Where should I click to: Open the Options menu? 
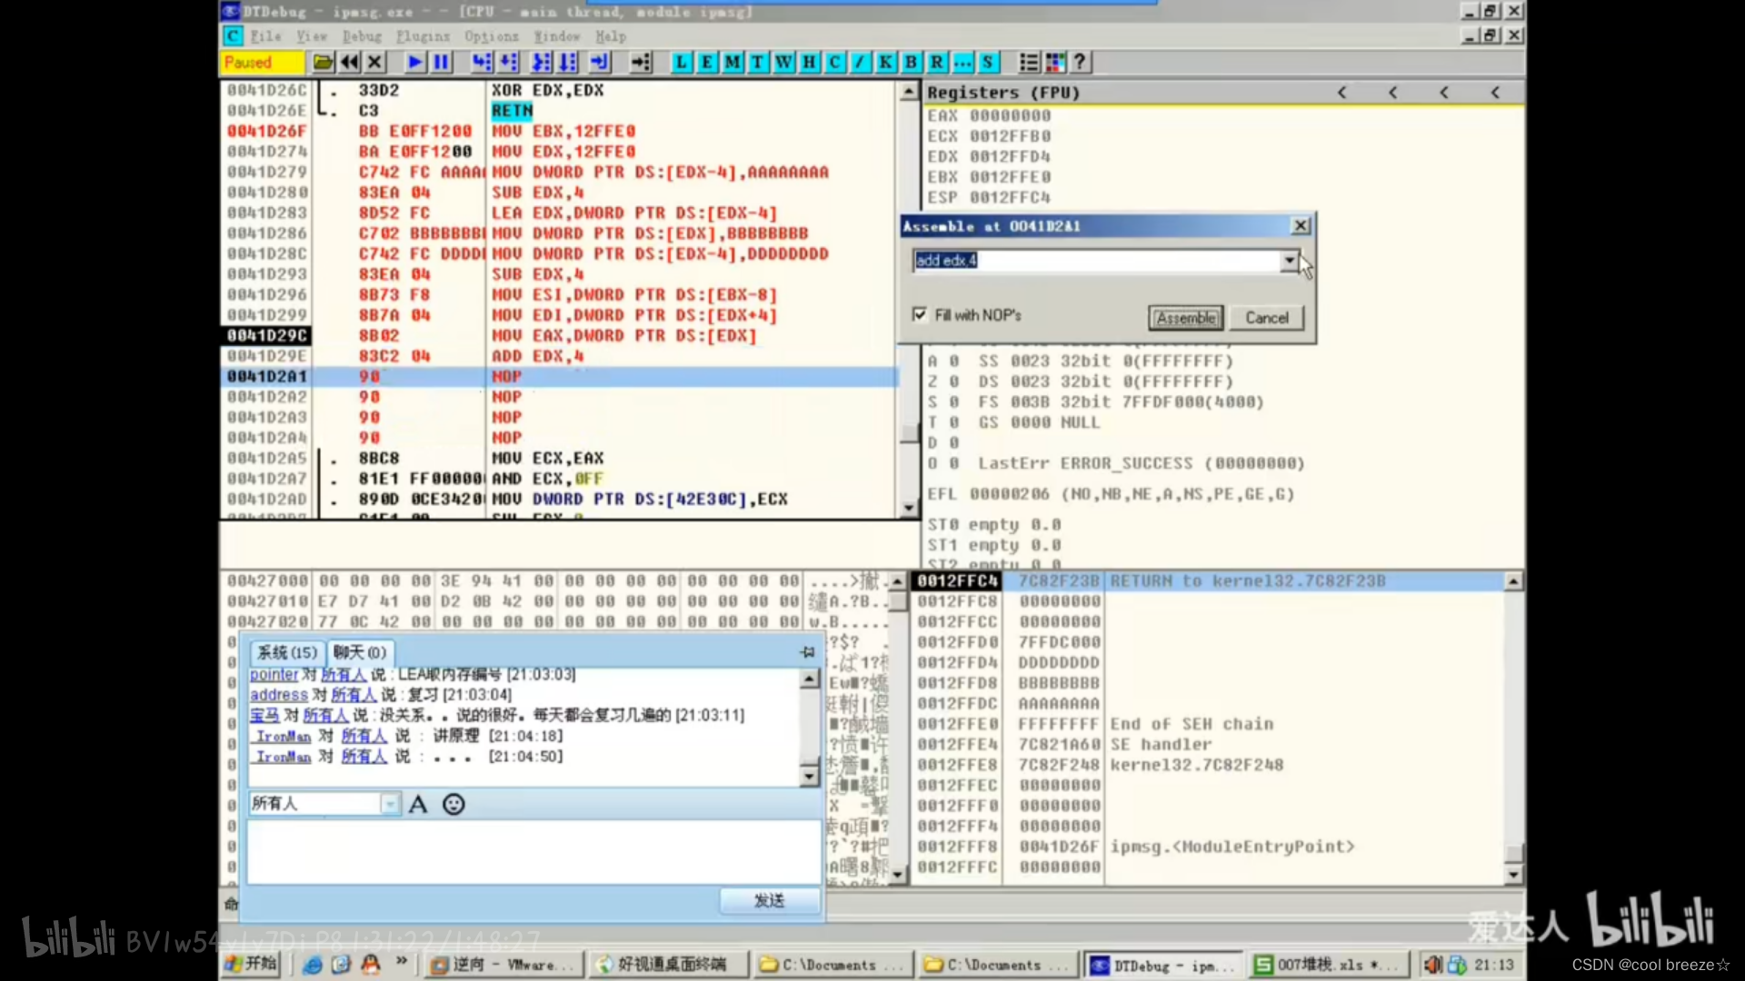tap(492, 36)
